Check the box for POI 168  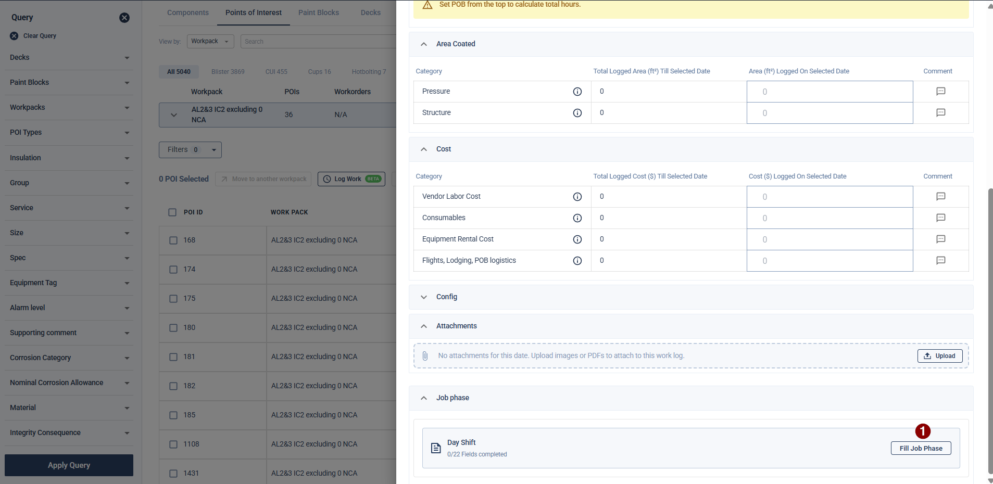(x=173, y=240)
